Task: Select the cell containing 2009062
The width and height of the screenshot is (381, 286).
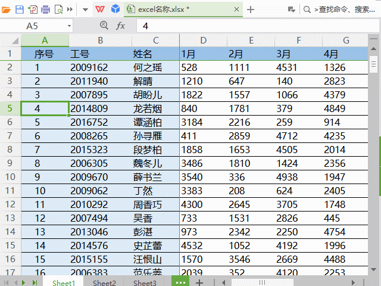Action: 101,191
